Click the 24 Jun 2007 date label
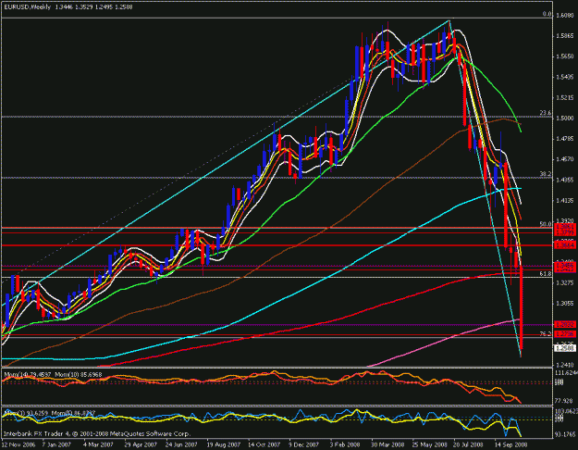The height and width of the screenshot is (450, 578). coord(181,444)
